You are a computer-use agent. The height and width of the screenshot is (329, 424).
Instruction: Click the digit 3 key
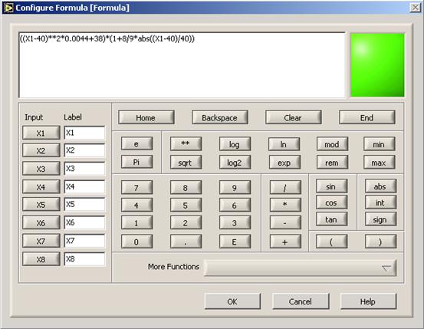235,222
